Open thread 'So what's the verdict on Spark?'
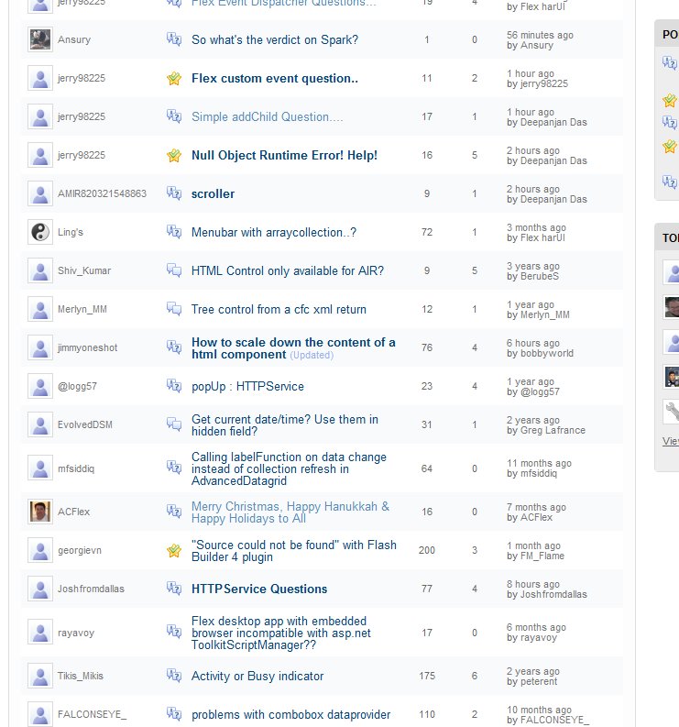 point(275,39)
